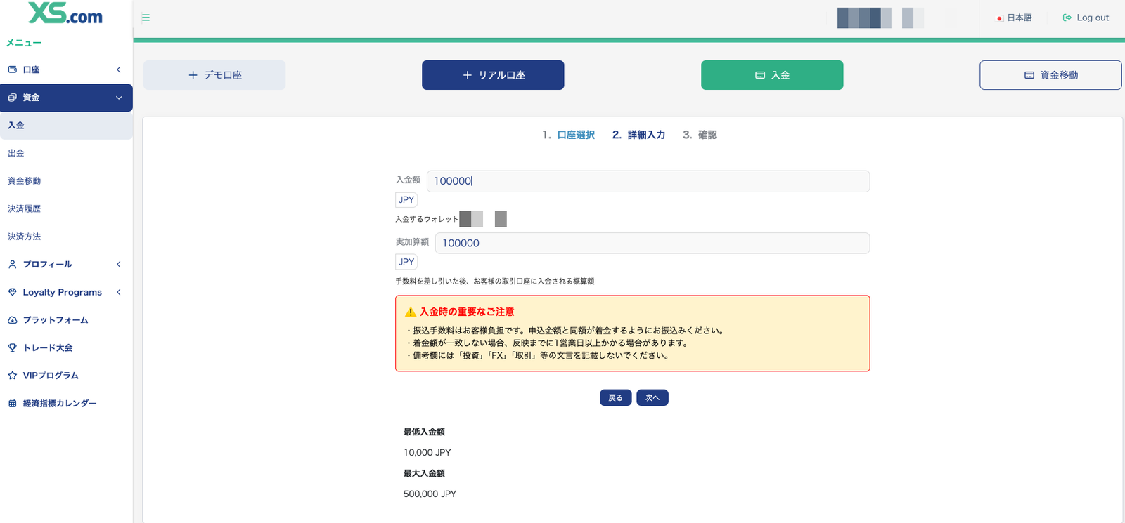Click the 経済指標カレンダー calendar icon
Screen dimensions: 1125x523
(x=12, y=404)
